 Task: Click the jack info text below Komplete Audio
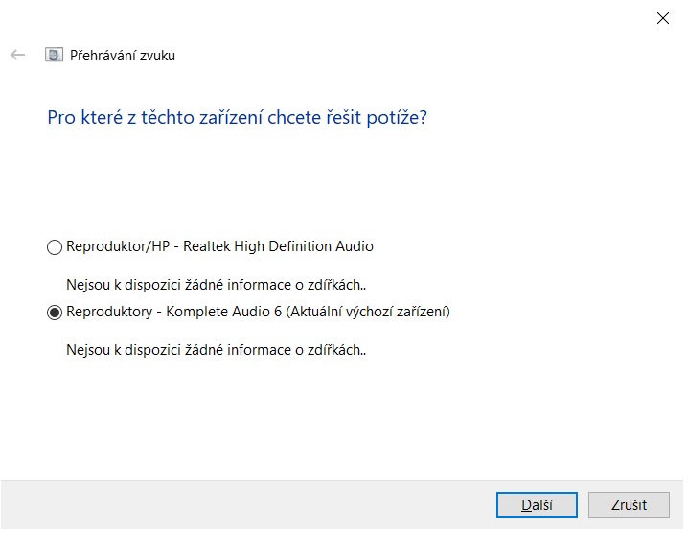[217, 350]
